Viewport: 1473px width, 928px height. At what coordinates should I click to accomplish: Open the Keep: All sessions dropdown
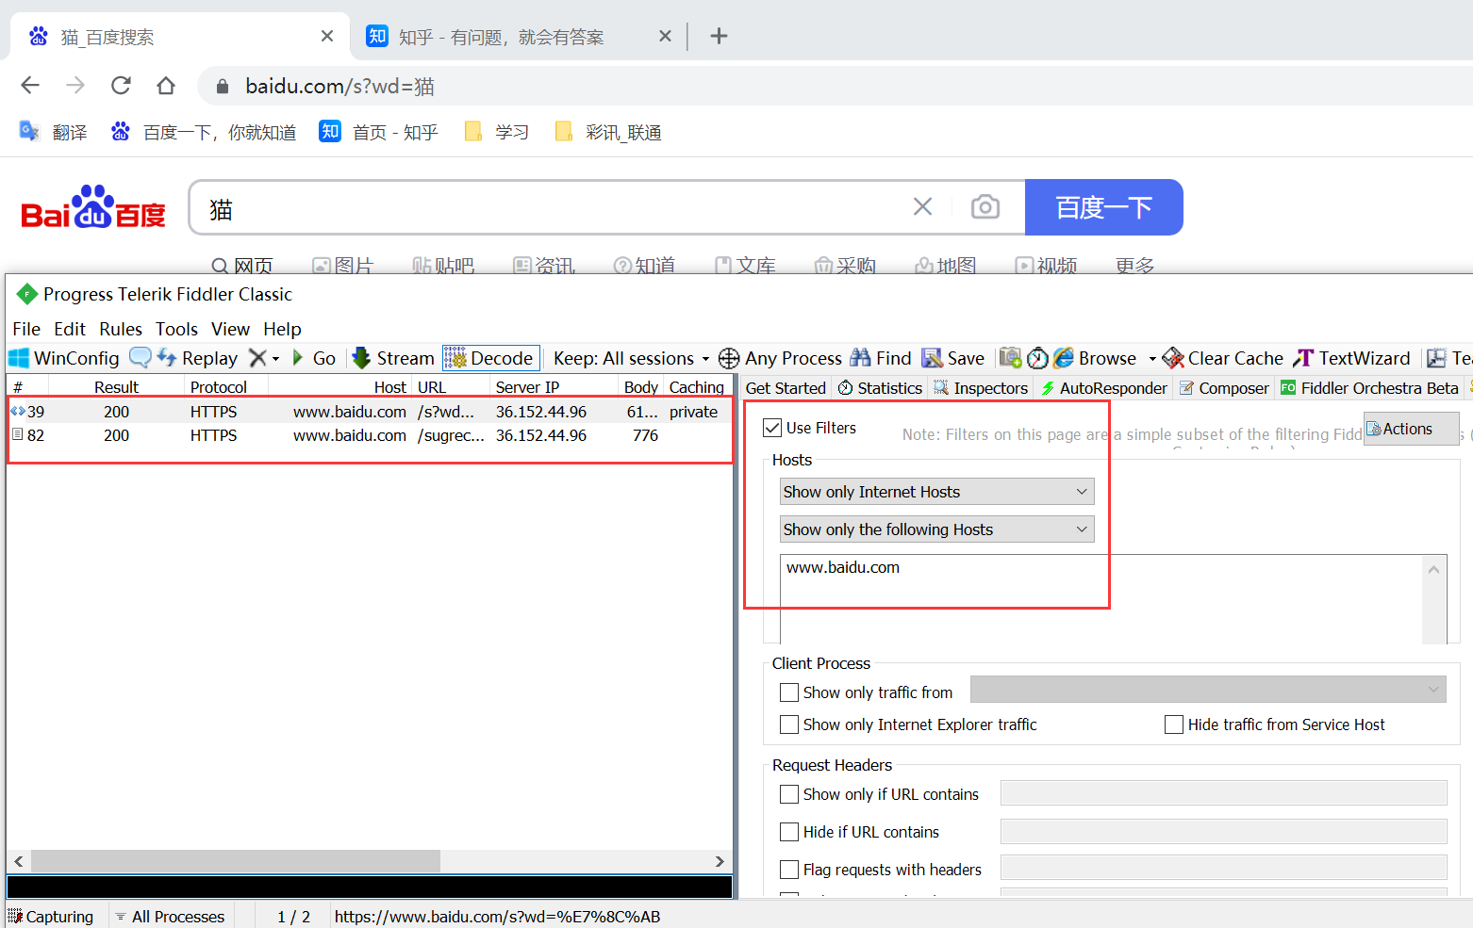[631, 358]
